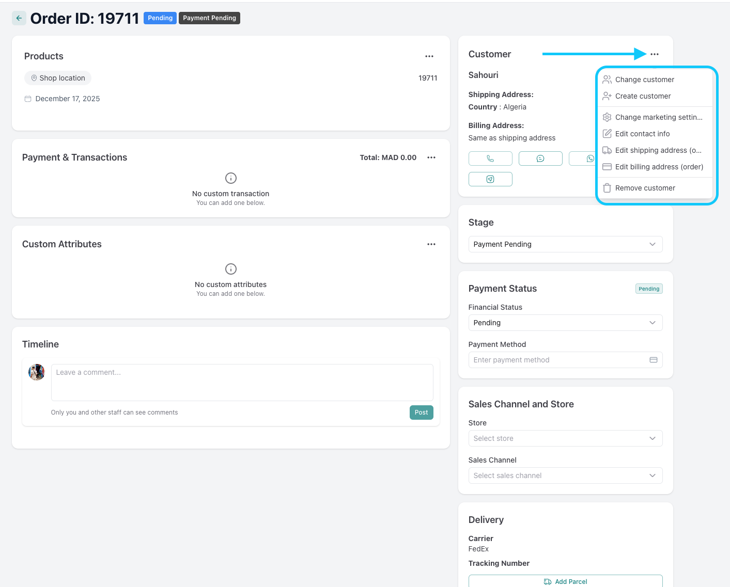Image resolution: width=730 pixels, height=587 pixels.
Task: Open Custom Attributes three-dot menu
Action: click(x=431, y=244)
